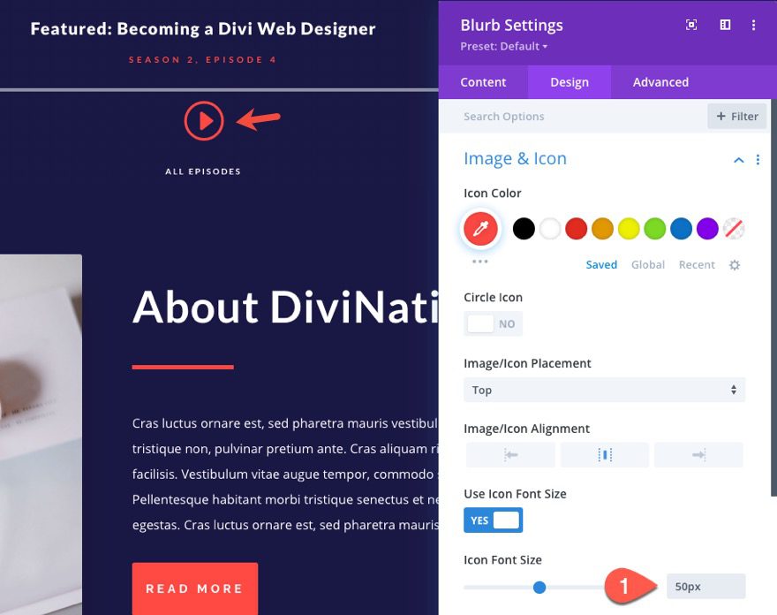Viewport: 777px width, 615px height.
Task: Select left alignment for Image/Icon
Action: tap(509, 453)
